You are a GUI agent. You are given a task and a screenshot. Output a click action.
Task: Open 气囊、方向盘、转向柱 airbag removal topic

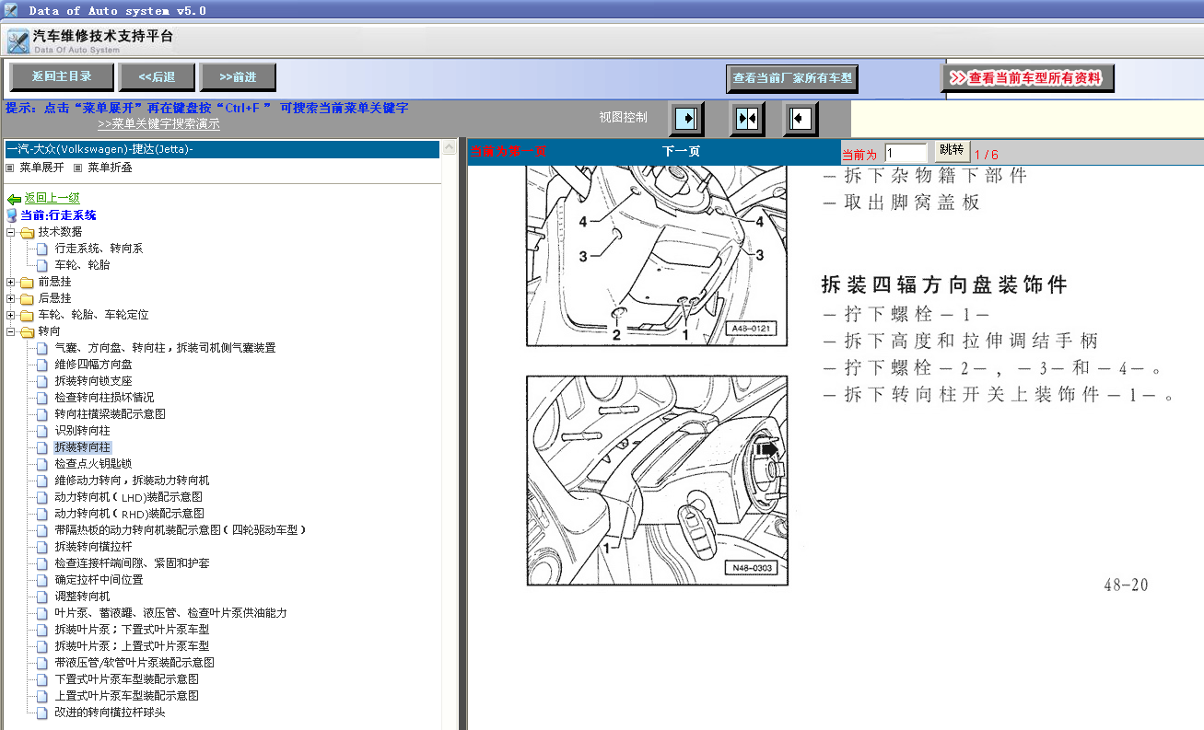165,348
